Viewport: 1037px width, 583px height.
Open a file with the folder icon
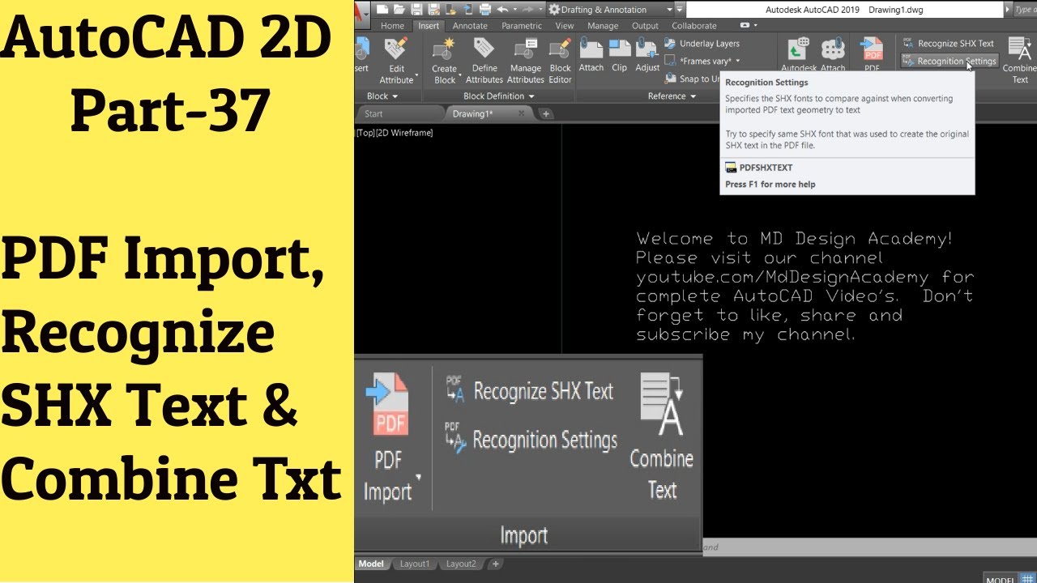click(399, 10)
